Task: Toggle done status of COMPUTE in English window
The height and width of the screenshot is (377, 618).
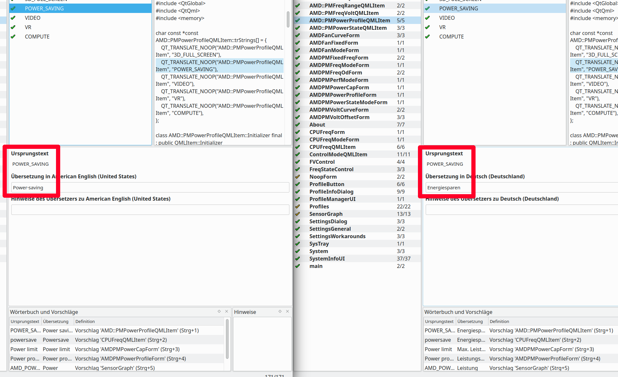Action: pyautogui.click(x=13, y=37)
